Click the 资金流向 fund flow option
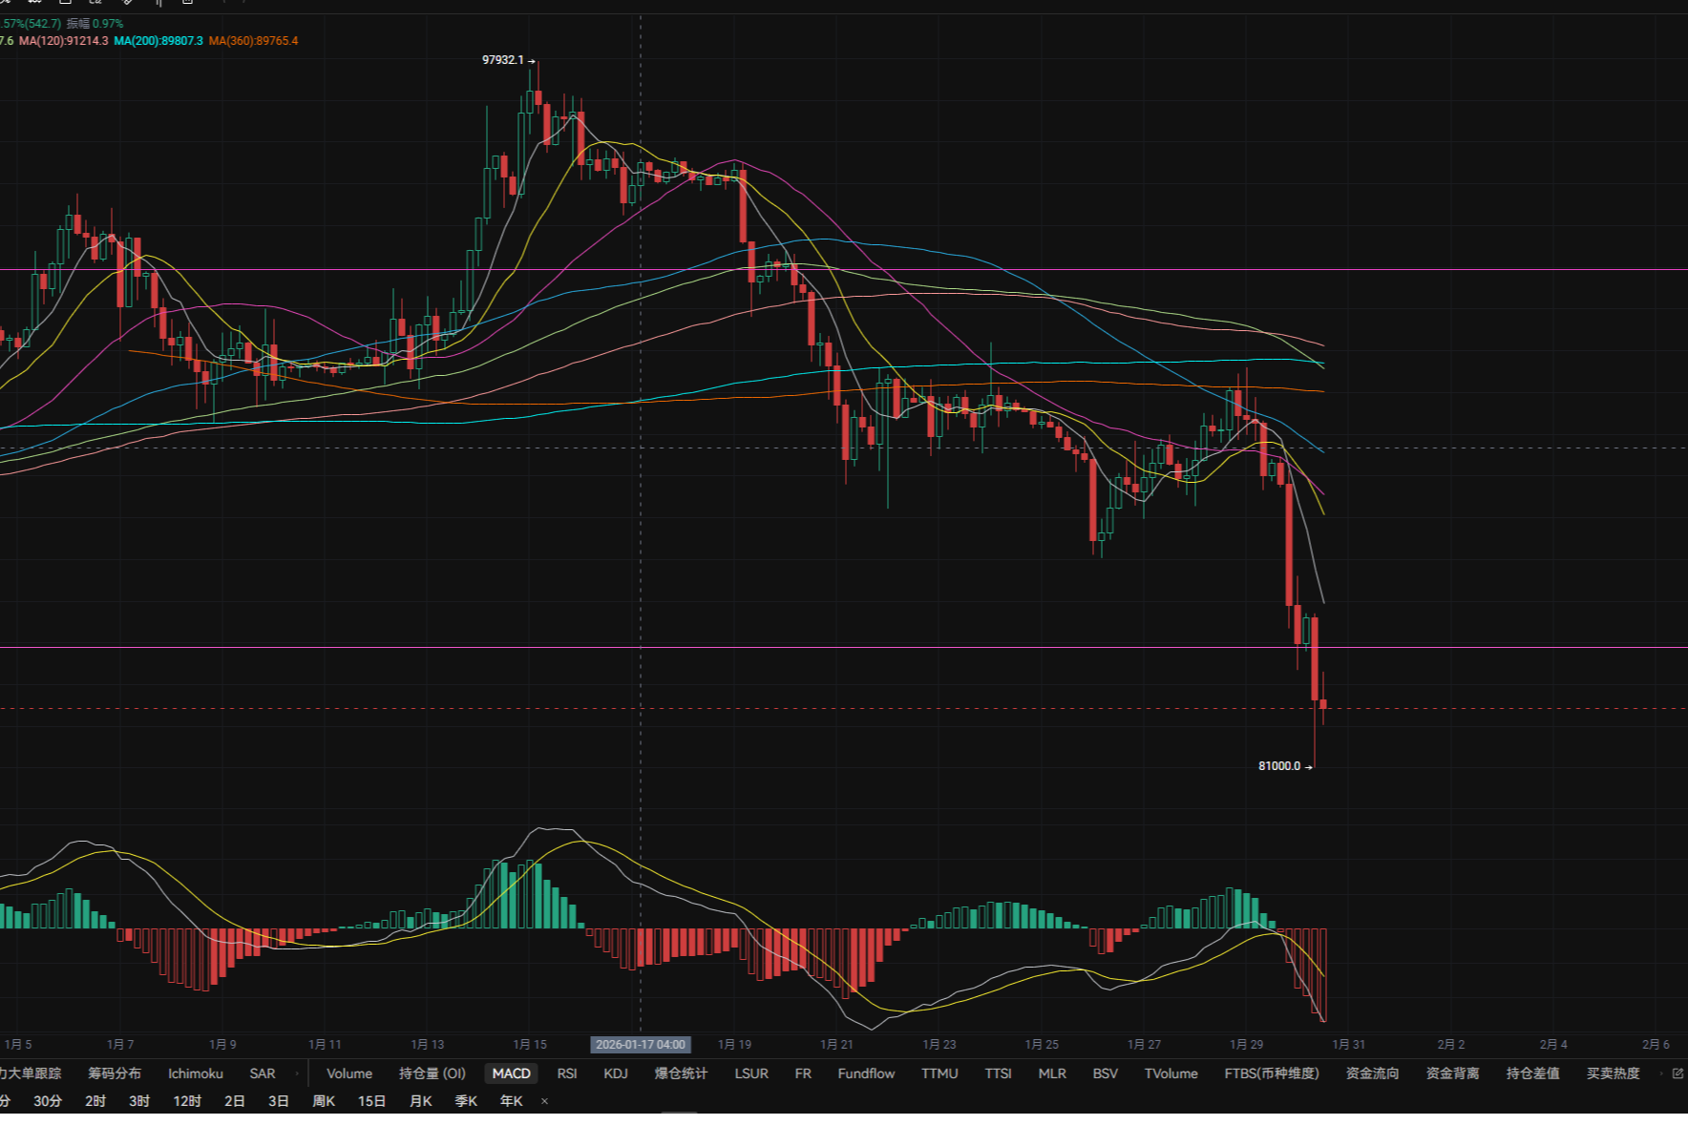Screen dimensions: 1688x1125 [1372, 1073]
